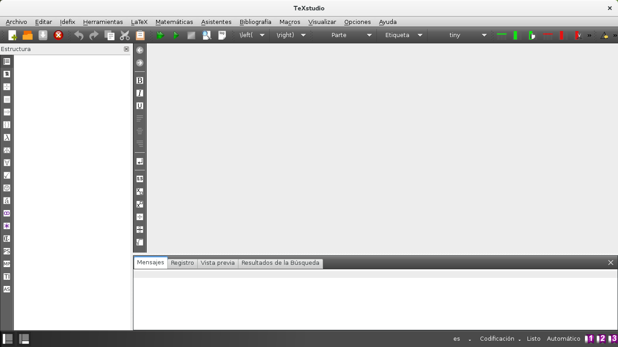Image resolution: width=618 pixels, height=347 pixels.
Task: Create a new document with the New icon
Action: pyautogui.click(x=12, y=35)
